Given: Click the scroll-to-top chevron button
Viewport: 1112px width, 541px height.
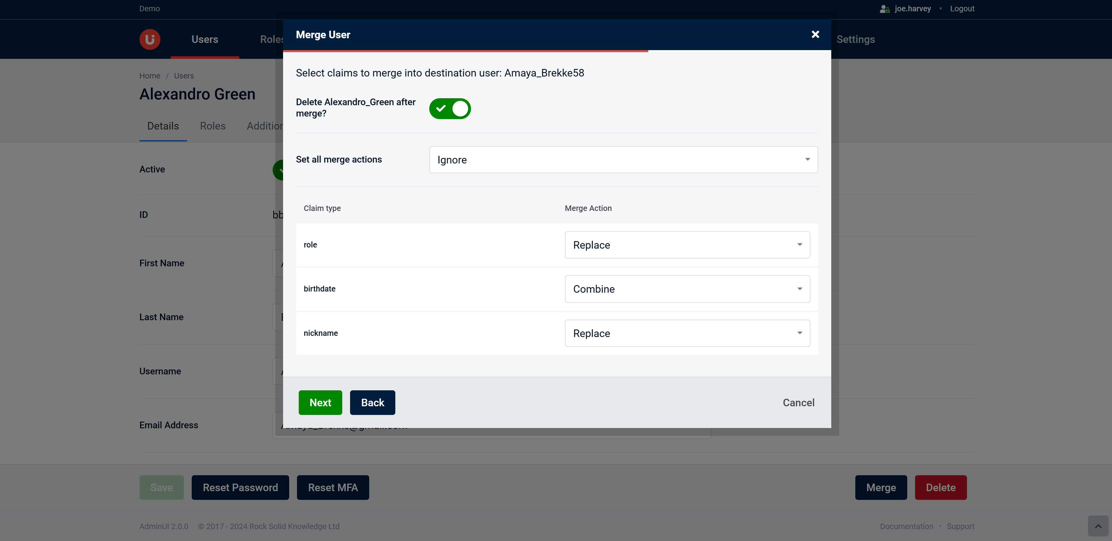Looking at the screenshot, I should 1098,526.
